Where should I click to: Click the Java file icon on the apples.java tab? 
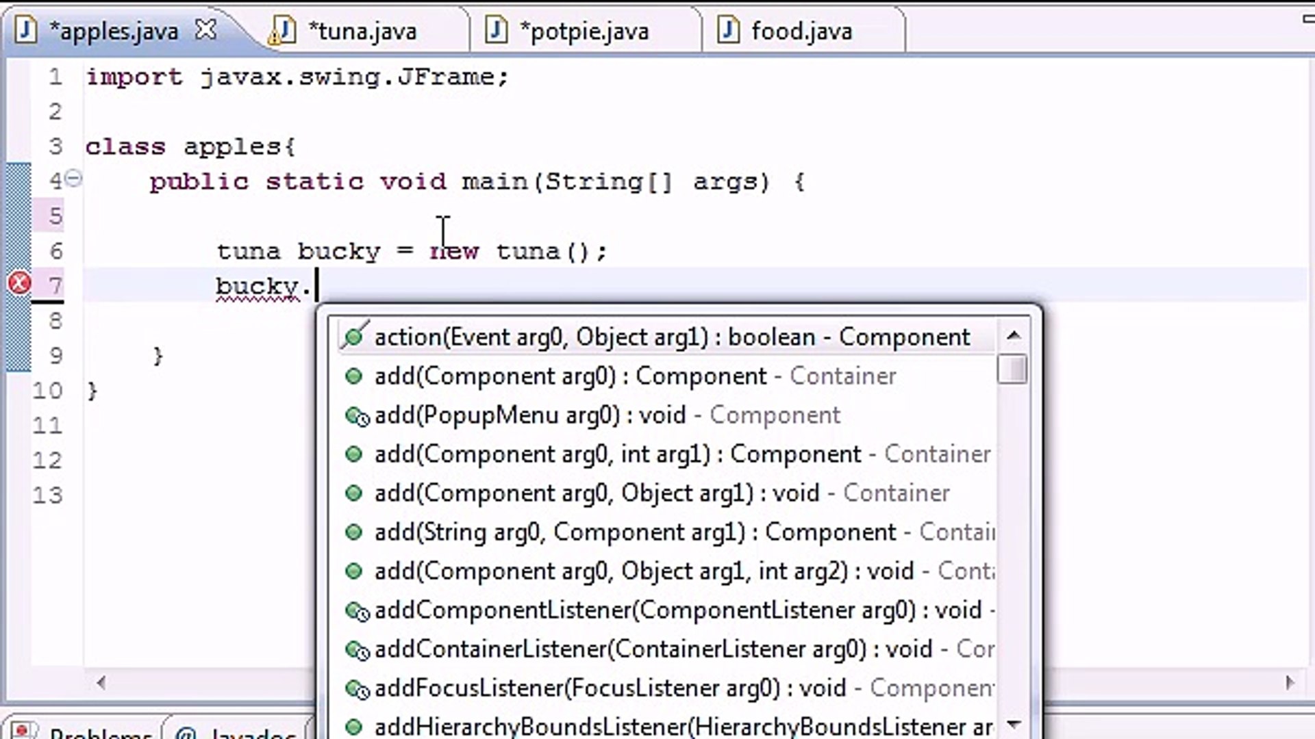(x=25, y=30)
